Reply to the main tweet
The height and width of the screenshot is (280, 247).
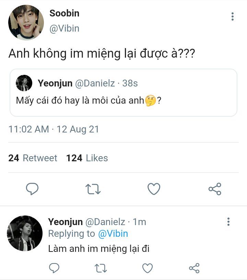point(32,189)
